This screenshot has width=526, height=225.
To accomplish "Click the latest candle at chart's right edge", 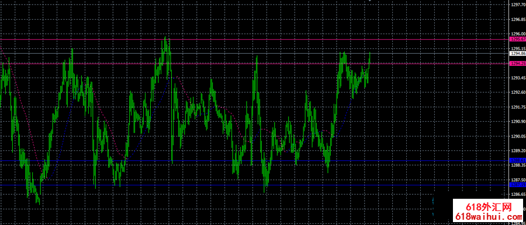I will click(369, 59).
